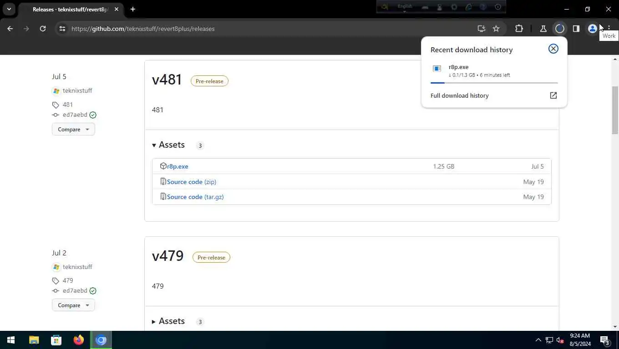Viewport: 619px width, 349px height.
Task: Click the 1.25 GB size of r8p.exe
Action: coord(444,166)
